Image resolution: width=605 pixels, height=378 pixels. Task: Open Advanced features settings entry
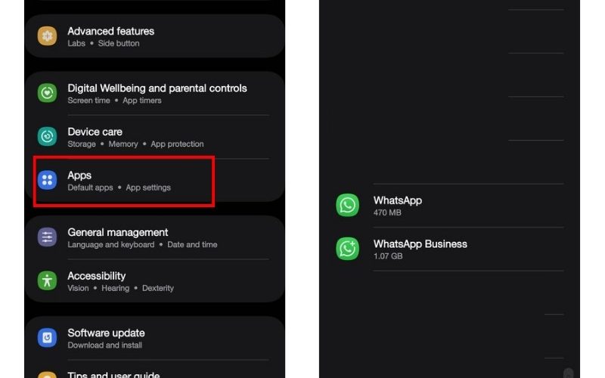[x=154, y=36]
